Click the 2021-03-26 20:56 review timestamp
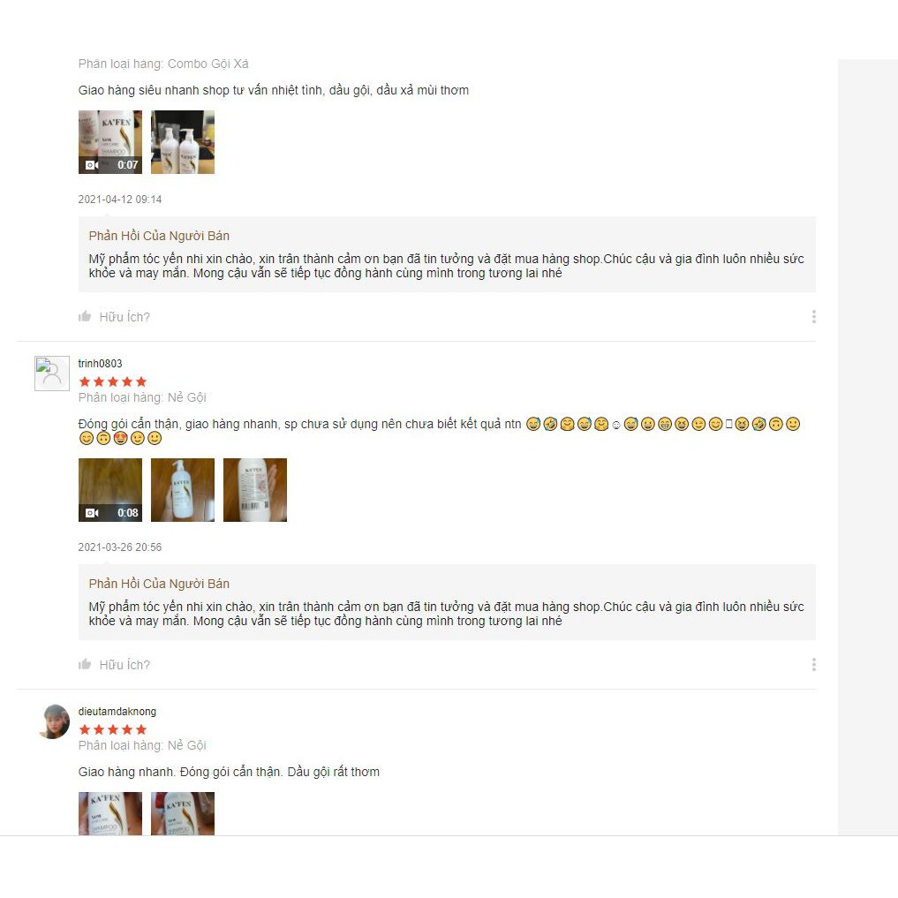 120,547
